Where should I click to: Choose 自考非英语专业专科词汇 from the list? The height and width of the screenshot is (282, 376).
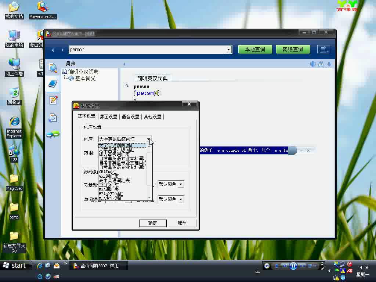(x=122, y=167)
